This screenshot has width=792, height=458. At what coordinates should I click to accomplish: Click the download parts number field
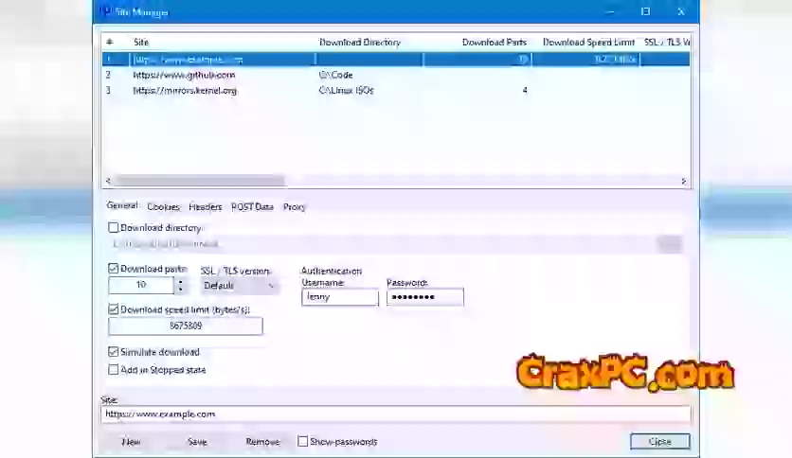[141, 286]
